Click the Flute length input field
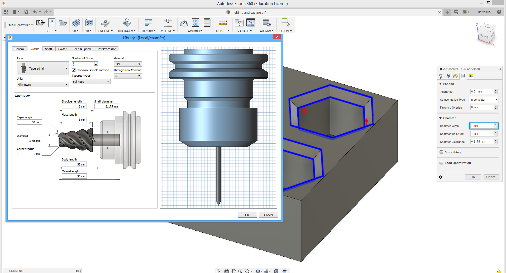The image size is (506, 273). 74,120
